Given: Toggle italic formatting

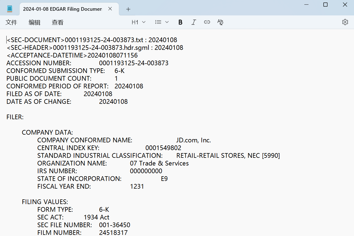Looking at the screenshot, I should pos(194,22).
